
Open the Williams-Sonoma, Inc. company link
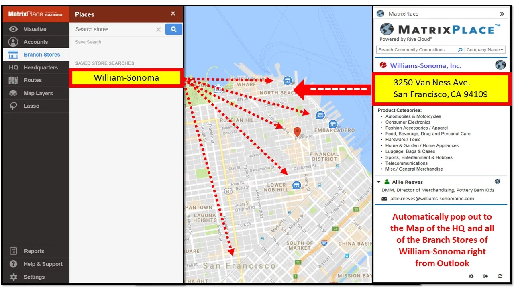(x=426, y=66)
